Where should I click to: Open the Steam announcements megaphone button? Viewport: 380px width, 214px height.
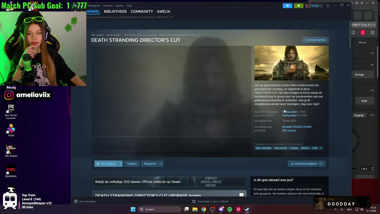(x=287, y=6)
